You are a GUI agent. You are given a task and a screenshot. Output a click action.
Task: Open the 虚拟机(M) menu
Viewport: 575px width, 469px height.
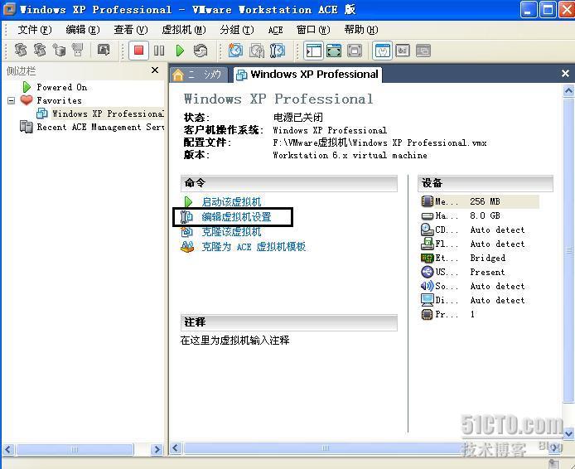[184, 30]
